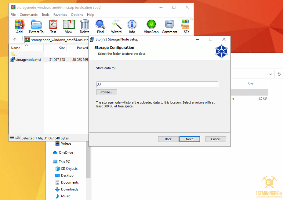The image size is (283, 200).
Task: Open Downloads in Explorer sidebar
Action: (x=67, y=189)
